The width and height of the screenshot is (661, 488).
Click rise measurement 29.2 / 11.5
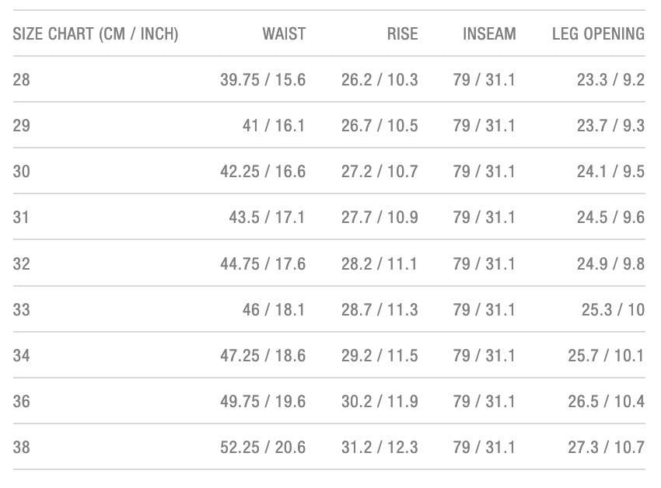379,355
